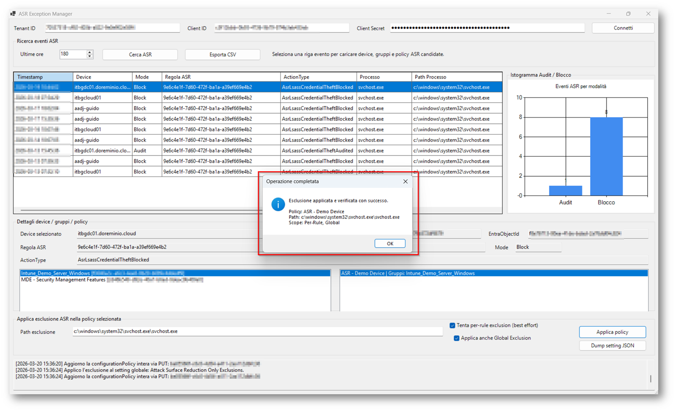Click the Path esclusione input field

[x=257, y=332]
